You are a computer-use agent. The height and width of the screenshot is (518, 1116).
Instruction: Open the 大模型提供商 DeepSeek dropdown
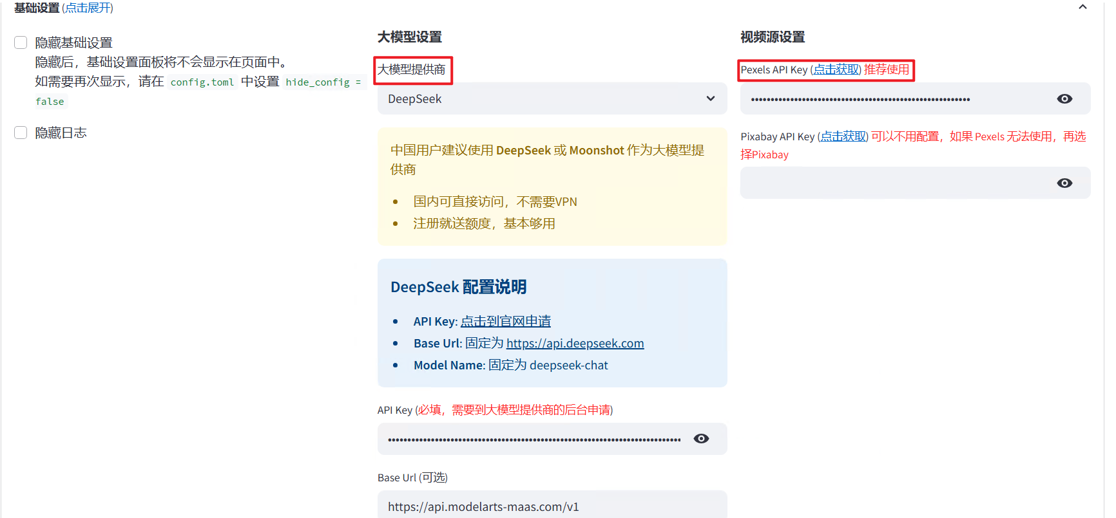[552, 98]
